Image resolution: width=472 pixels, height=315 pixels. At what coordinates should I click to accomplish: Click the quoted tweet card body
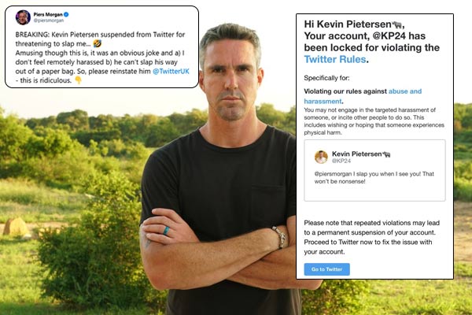374,170
